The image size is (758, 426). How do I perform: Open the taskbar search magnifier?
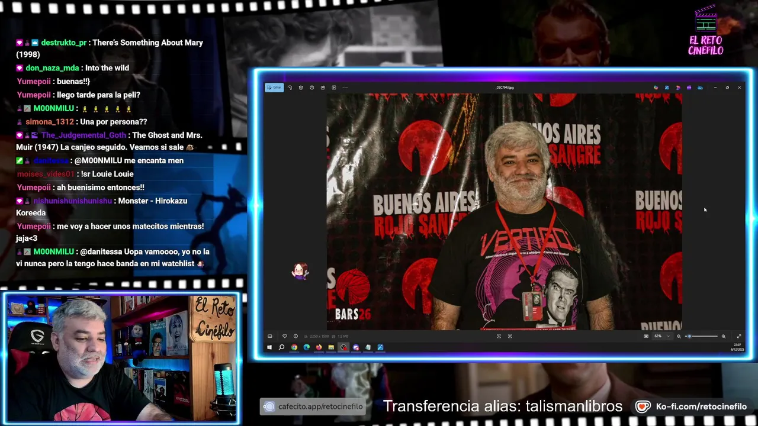click(282, 347)
